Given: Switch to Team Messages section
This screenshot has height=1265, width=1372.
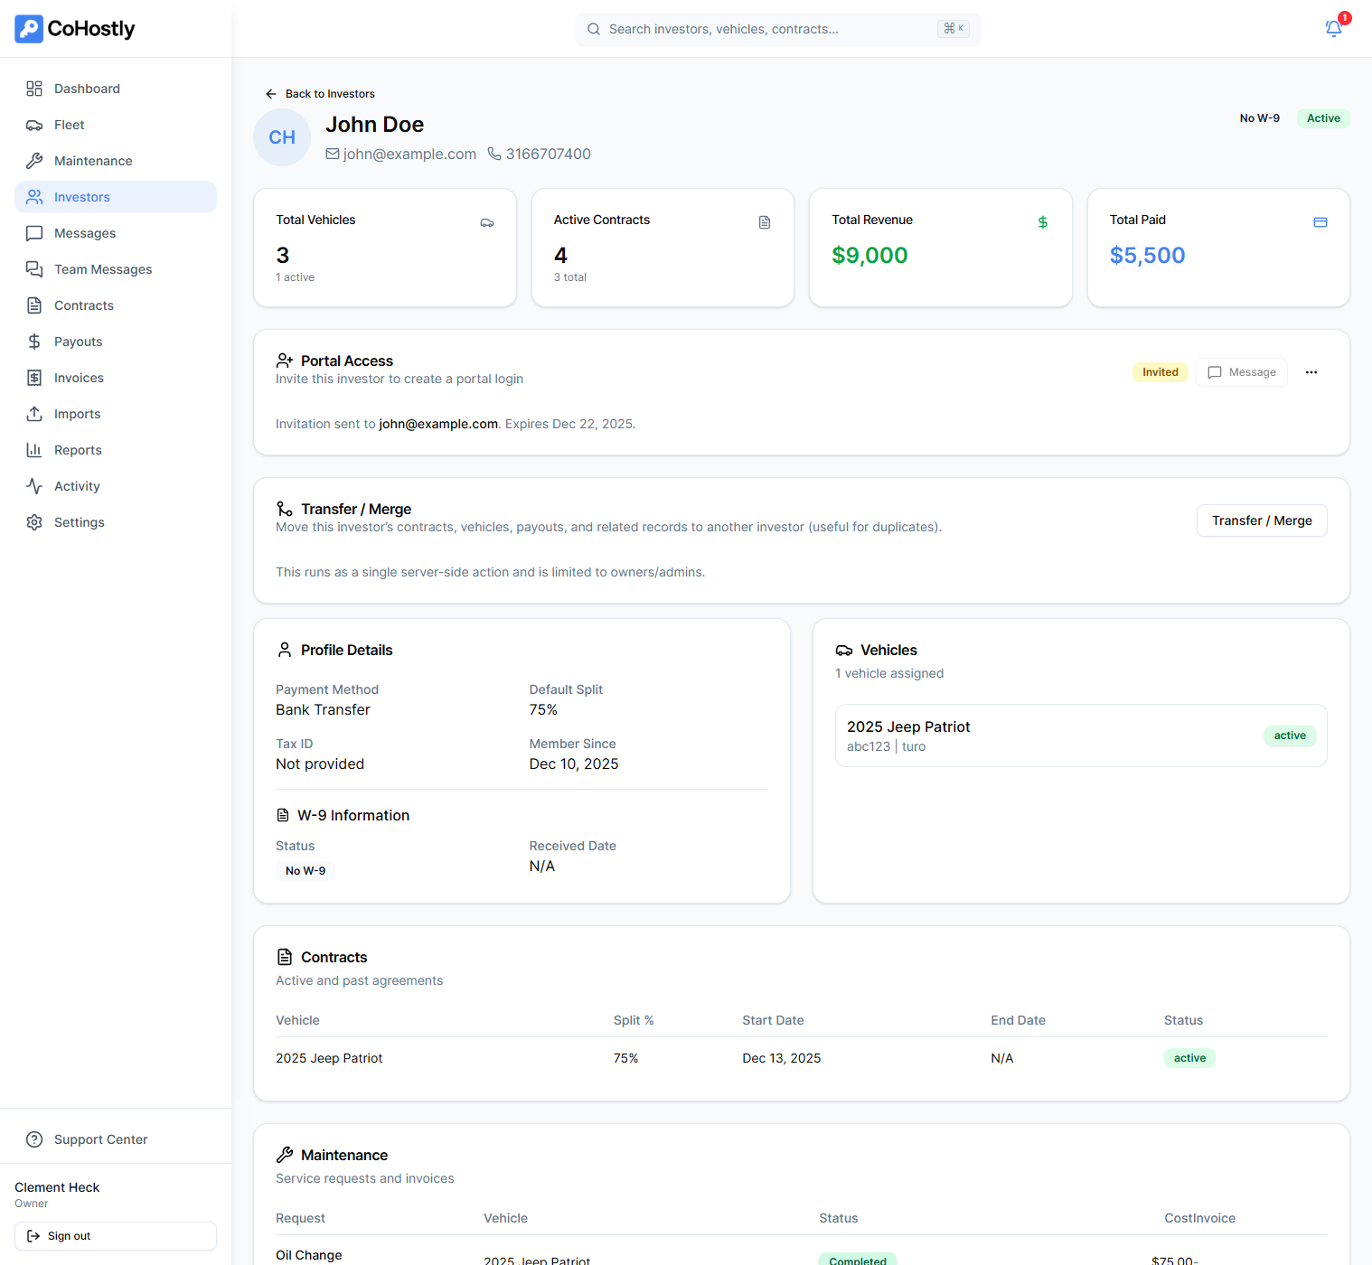Looking at the screenshot, I should click(x=102, y=269).
